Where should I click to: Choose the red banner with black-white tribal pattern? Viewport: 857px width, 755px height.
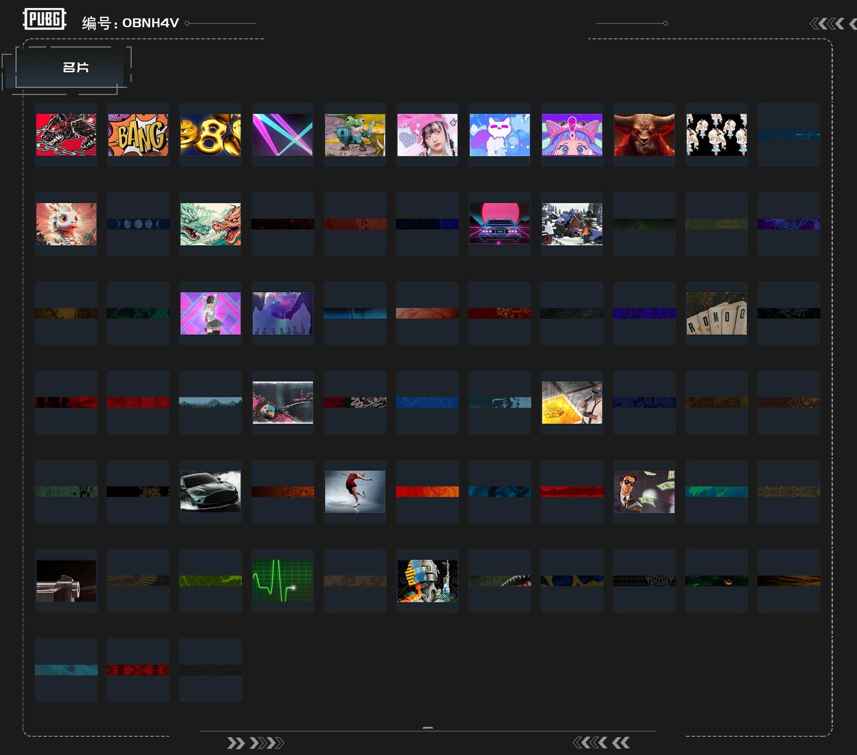pos(355,402)
